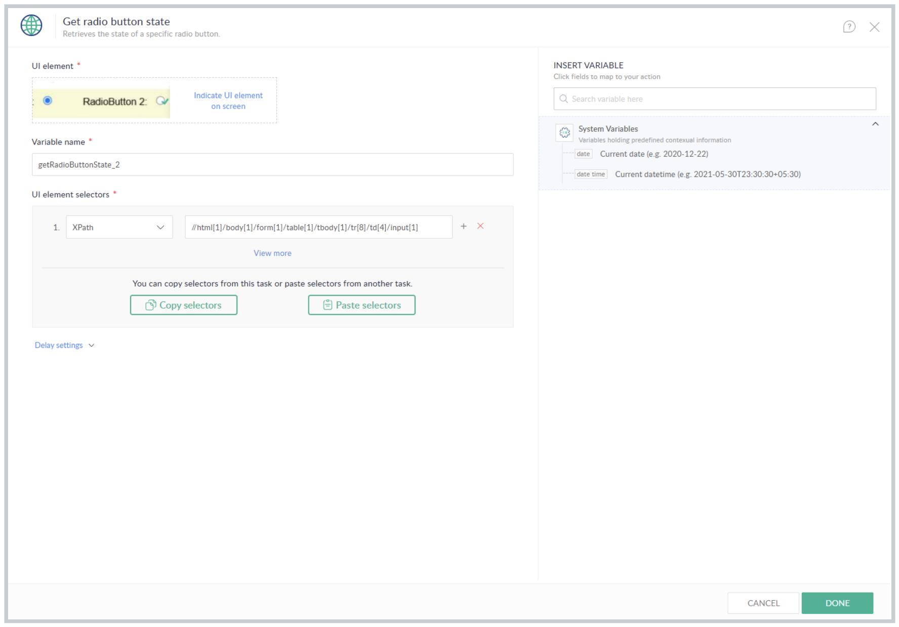Close the Get radio button state dialog

874,27
